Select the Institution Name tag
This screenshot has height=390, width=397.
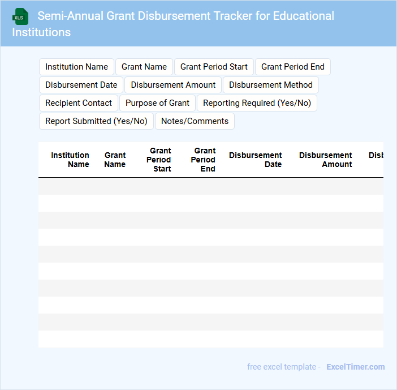[76, 67]
